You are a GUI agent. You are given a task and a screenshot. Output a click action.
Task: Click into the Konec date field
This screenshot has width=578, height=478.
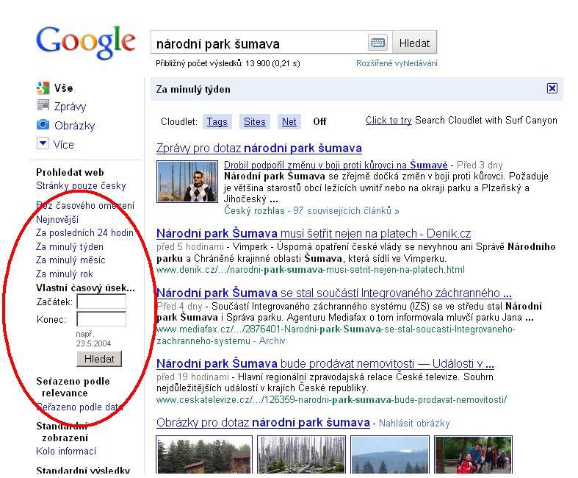pyautogui.click(x=101, y=319)
